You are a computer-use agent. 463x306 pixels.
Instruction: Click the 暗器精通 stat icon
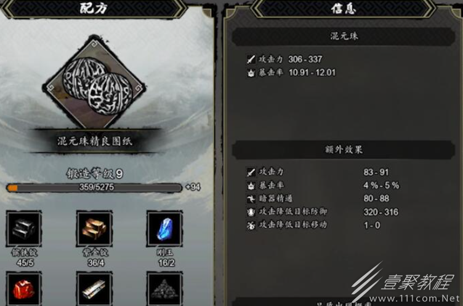pos(251,198)
